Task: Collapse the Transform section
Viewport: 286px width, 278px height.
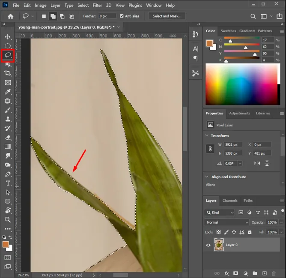Action: [x=207, y=136]
